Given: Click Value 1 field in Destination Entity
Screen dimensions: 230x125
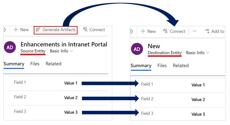Looking at the screenshot, I should tap(198, 85).
